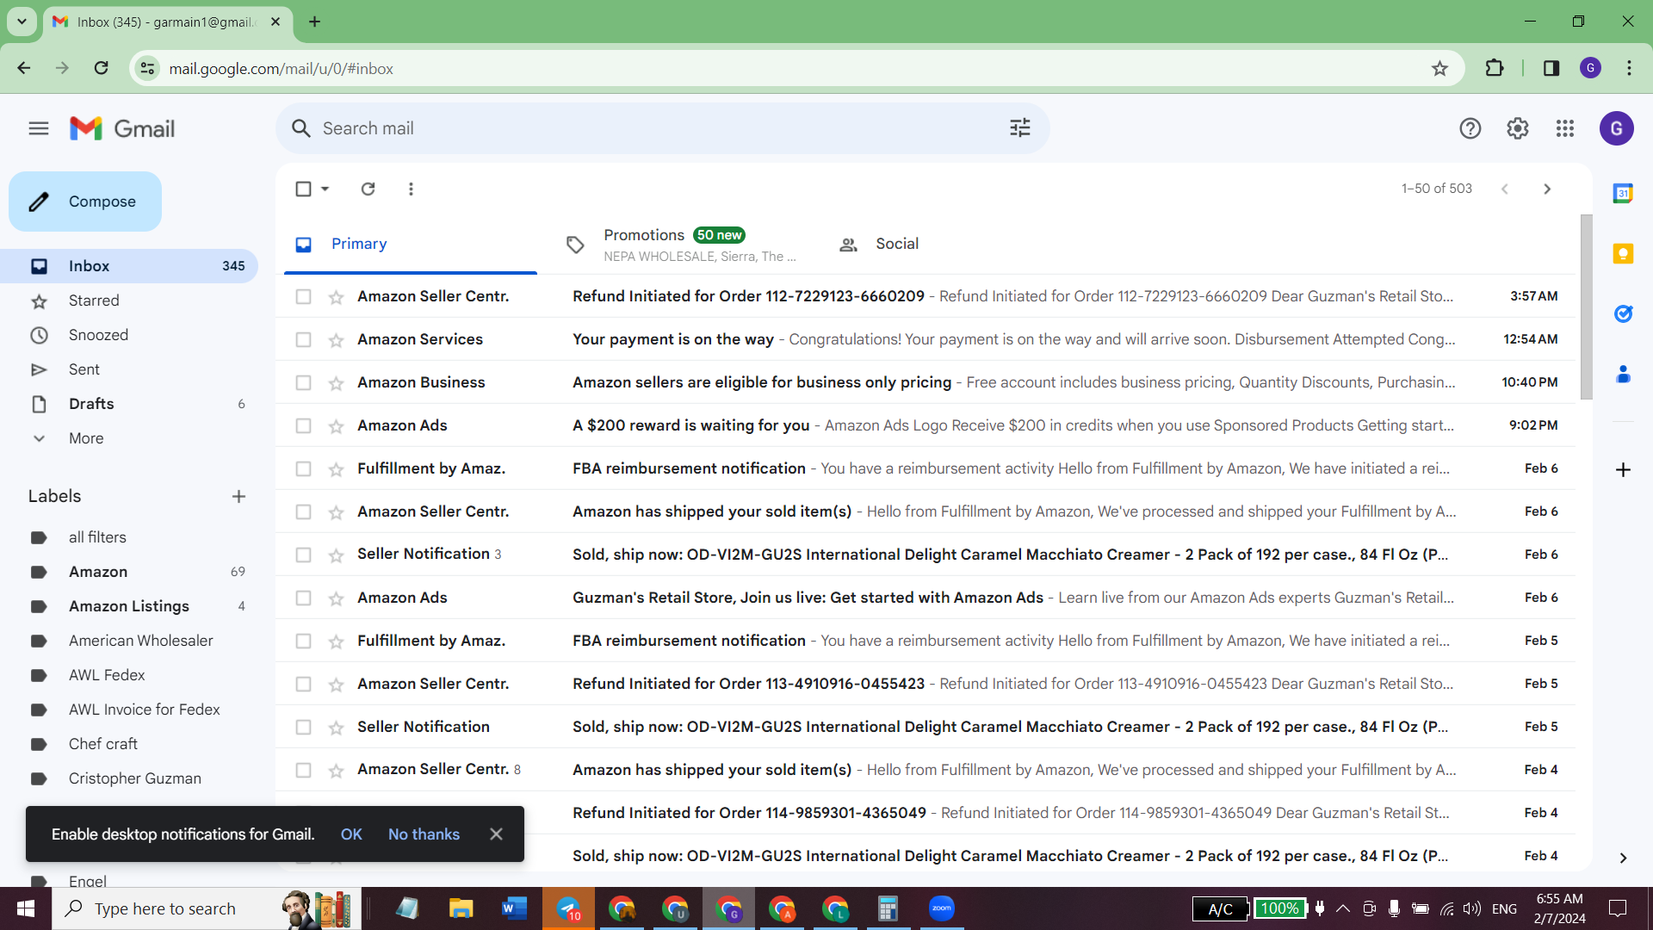This screenshot has width=1653, height=930.
Task: Decline notifications with No thanks
Action: [x=424, y=834]
